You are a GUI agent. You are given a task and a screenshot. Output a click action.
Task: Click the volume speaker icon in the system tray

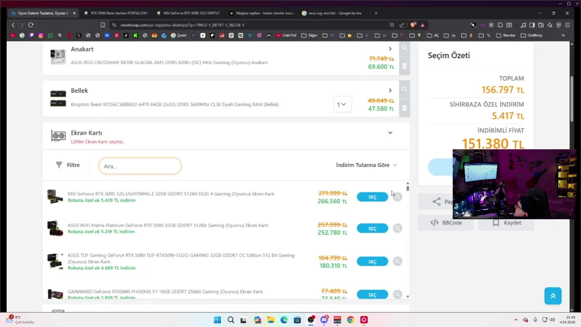[552, 320]
